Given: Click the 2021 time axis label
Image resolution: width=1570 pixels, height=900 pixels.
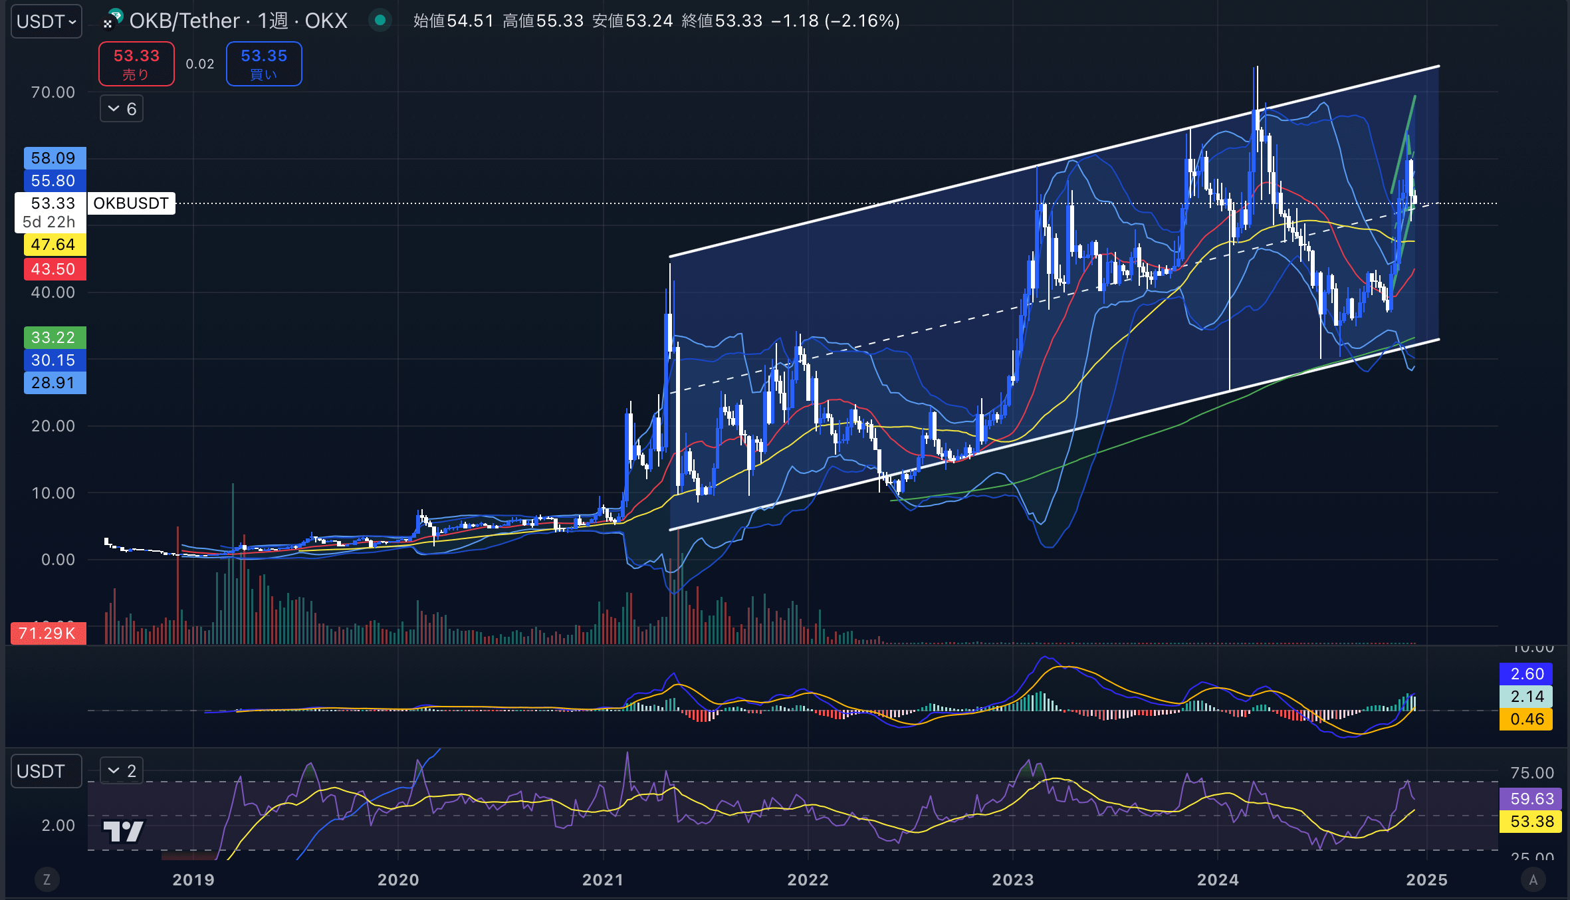Looking at the screenshot, I should (x=603, y=880).
